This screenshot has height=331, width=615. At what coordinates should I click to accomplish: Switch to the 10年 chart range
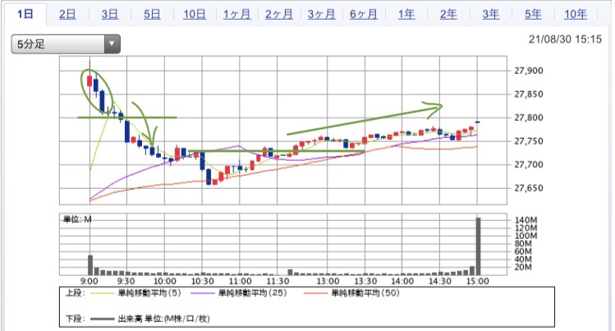pos(576,14)
